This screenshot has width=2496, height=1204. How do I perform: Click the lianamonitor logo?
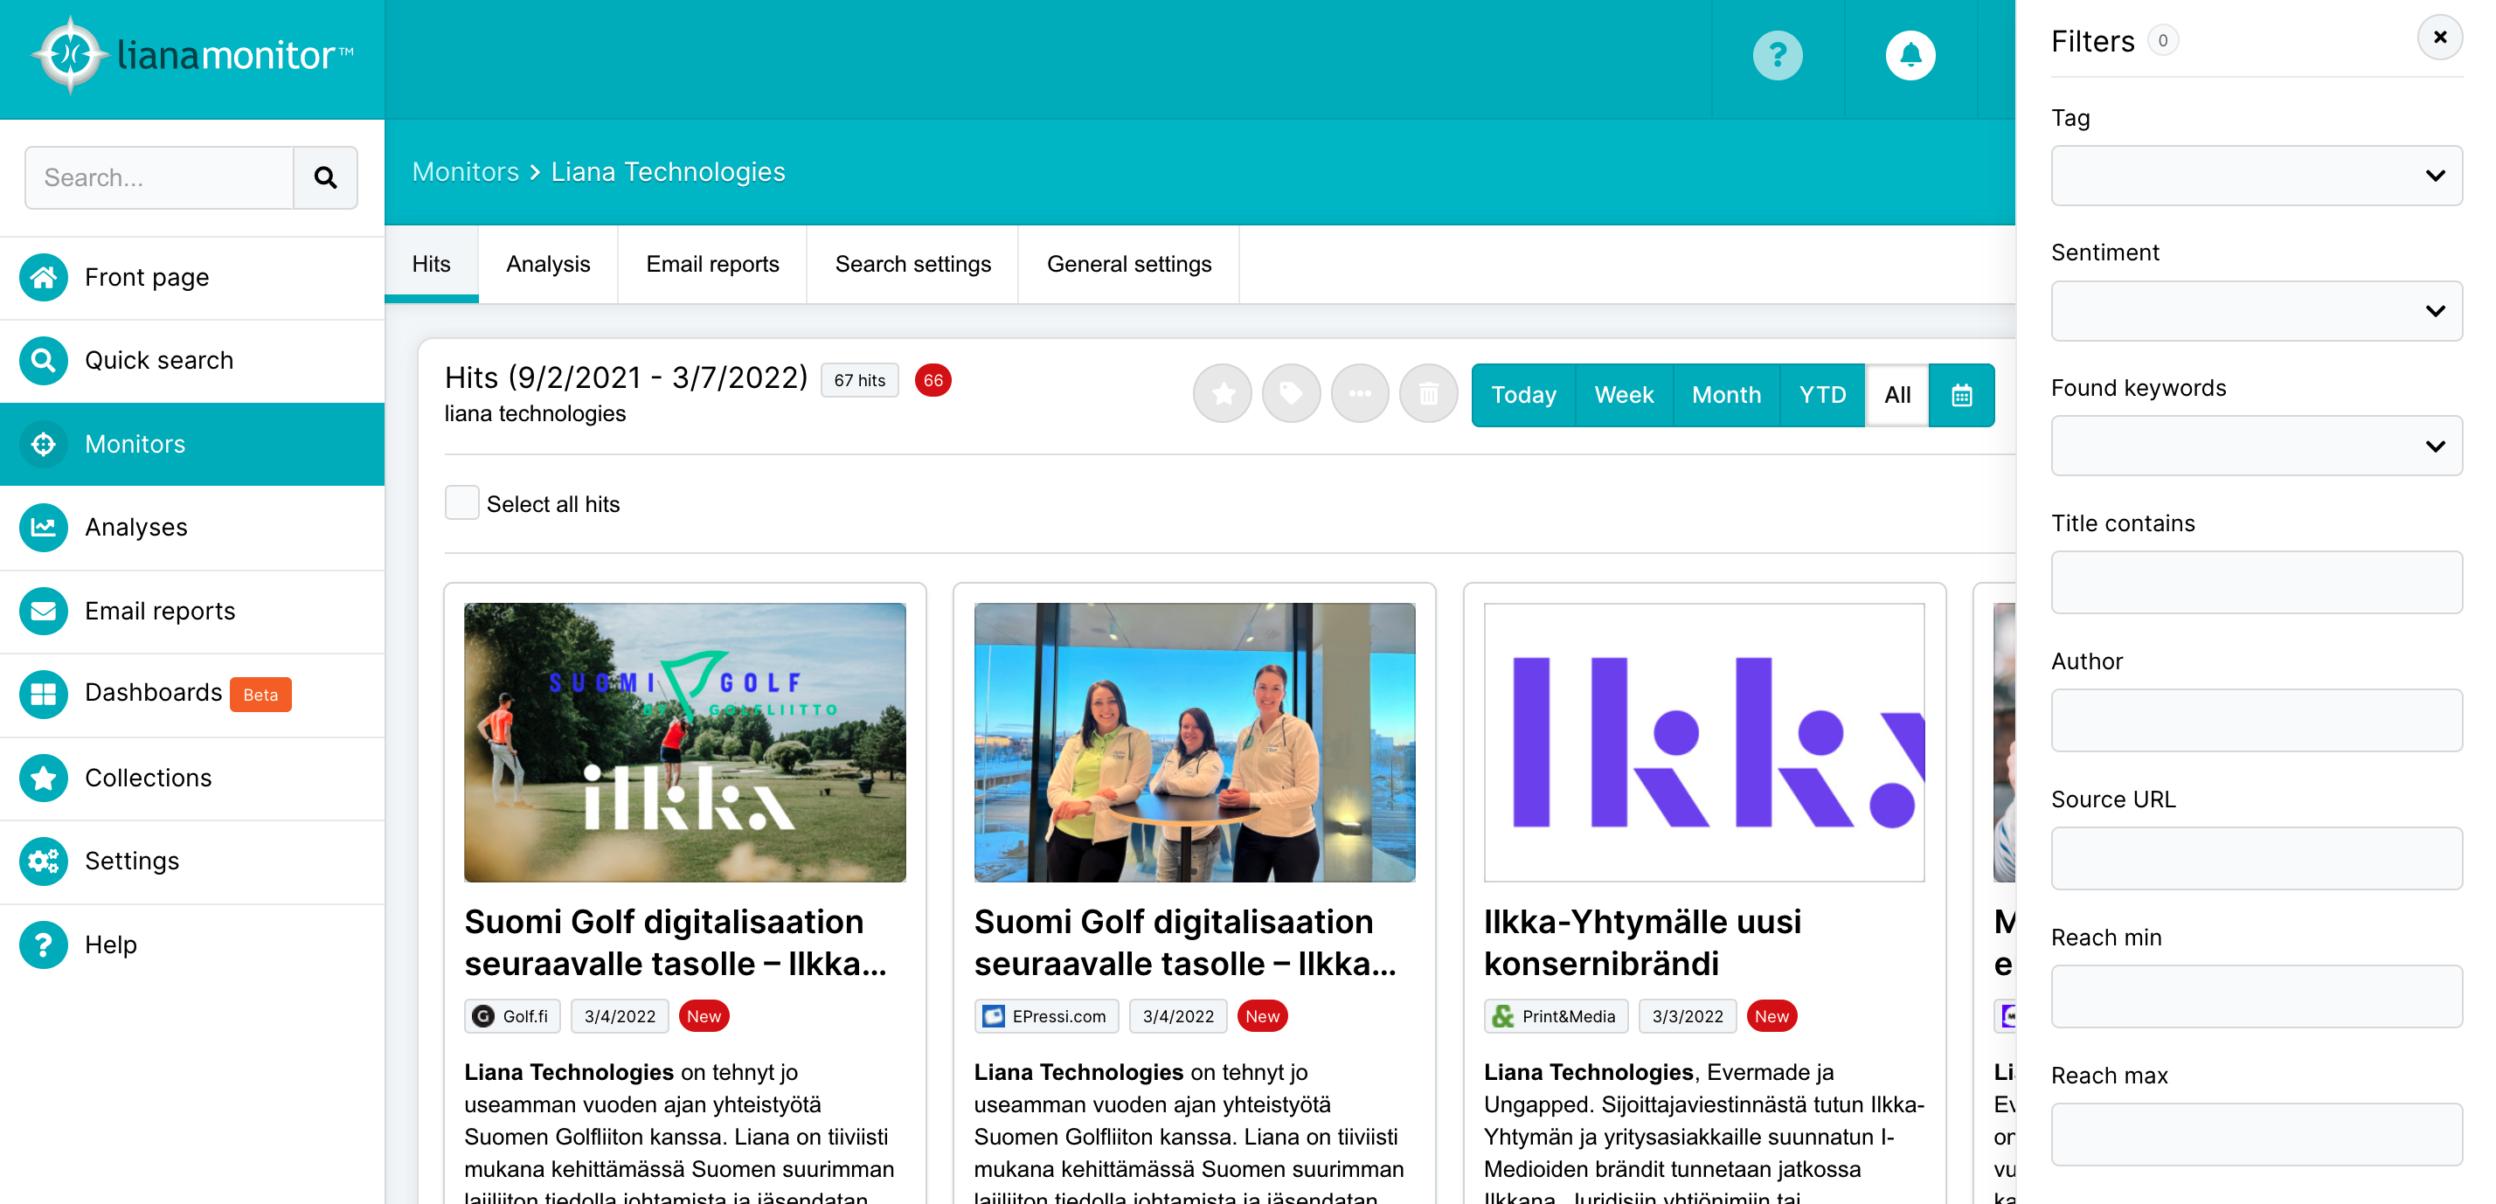tap(193, 55)
